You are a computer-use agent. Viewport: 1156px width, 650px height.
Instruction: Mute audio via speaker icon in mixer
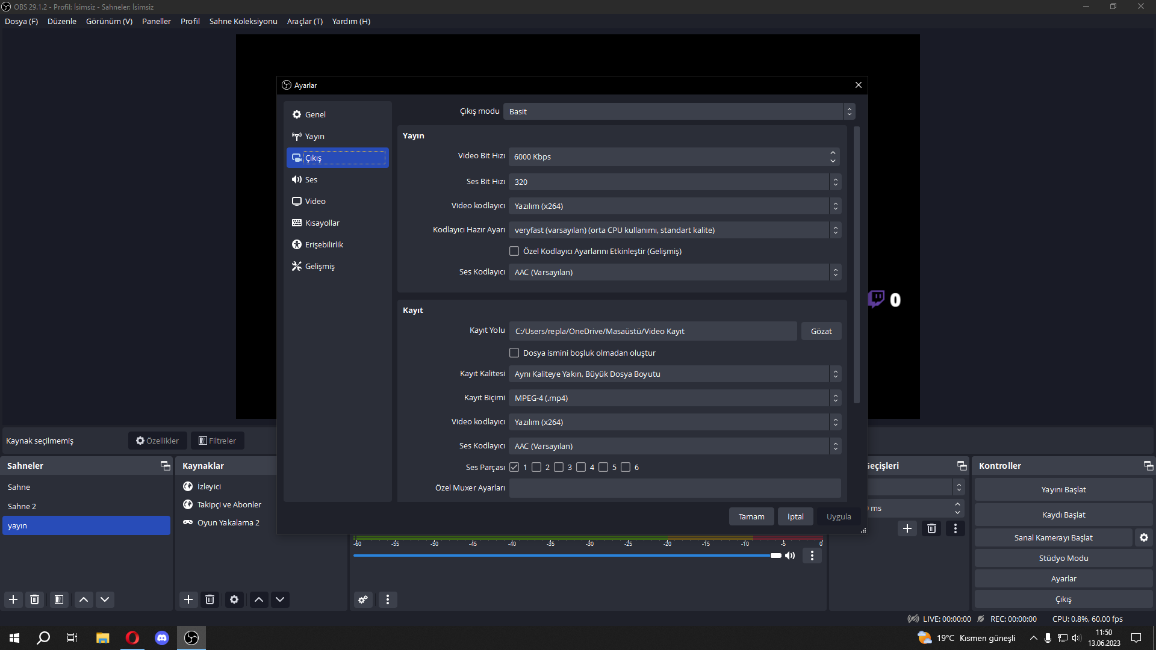(790, 556)
